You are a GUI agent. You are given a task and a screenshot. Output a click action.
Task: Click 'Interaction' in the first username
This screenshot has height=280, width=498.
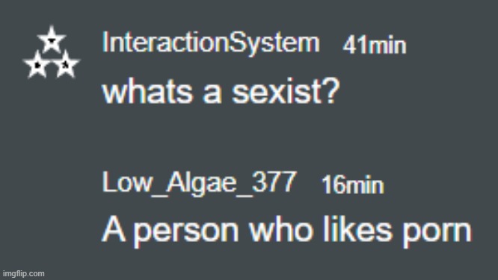click(165, 42)
